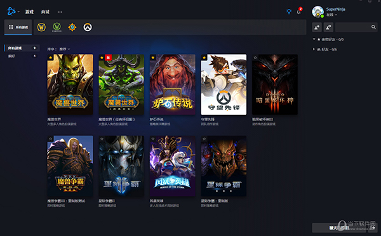Open the 魔兽世界 orc cover art
381x236 pixels.
tap(70, 84)
